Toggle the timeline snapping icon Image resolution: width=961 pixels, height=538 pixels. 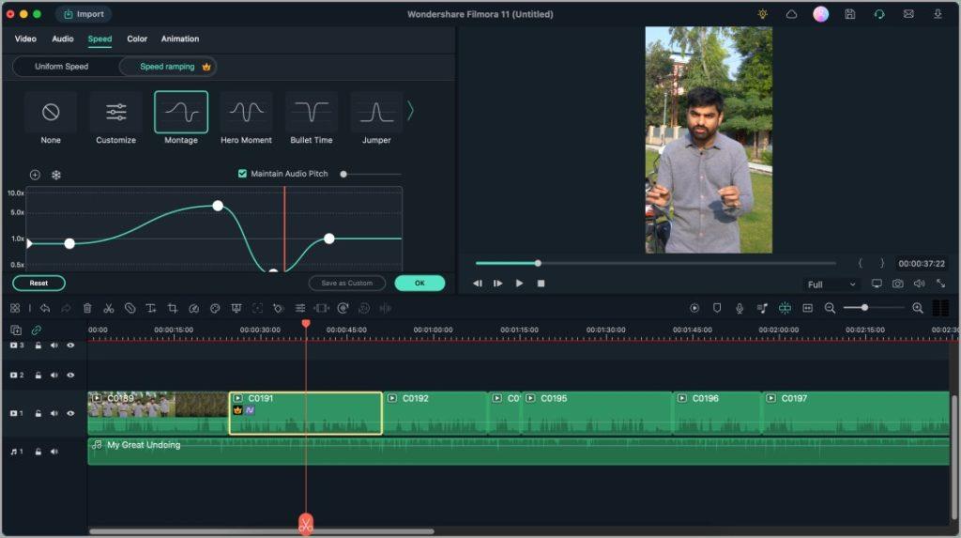(785, 308)
